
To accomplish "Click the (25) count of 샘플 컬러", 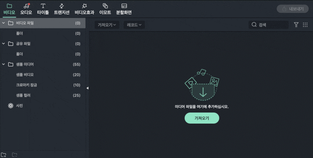I will tap(77, 96).
